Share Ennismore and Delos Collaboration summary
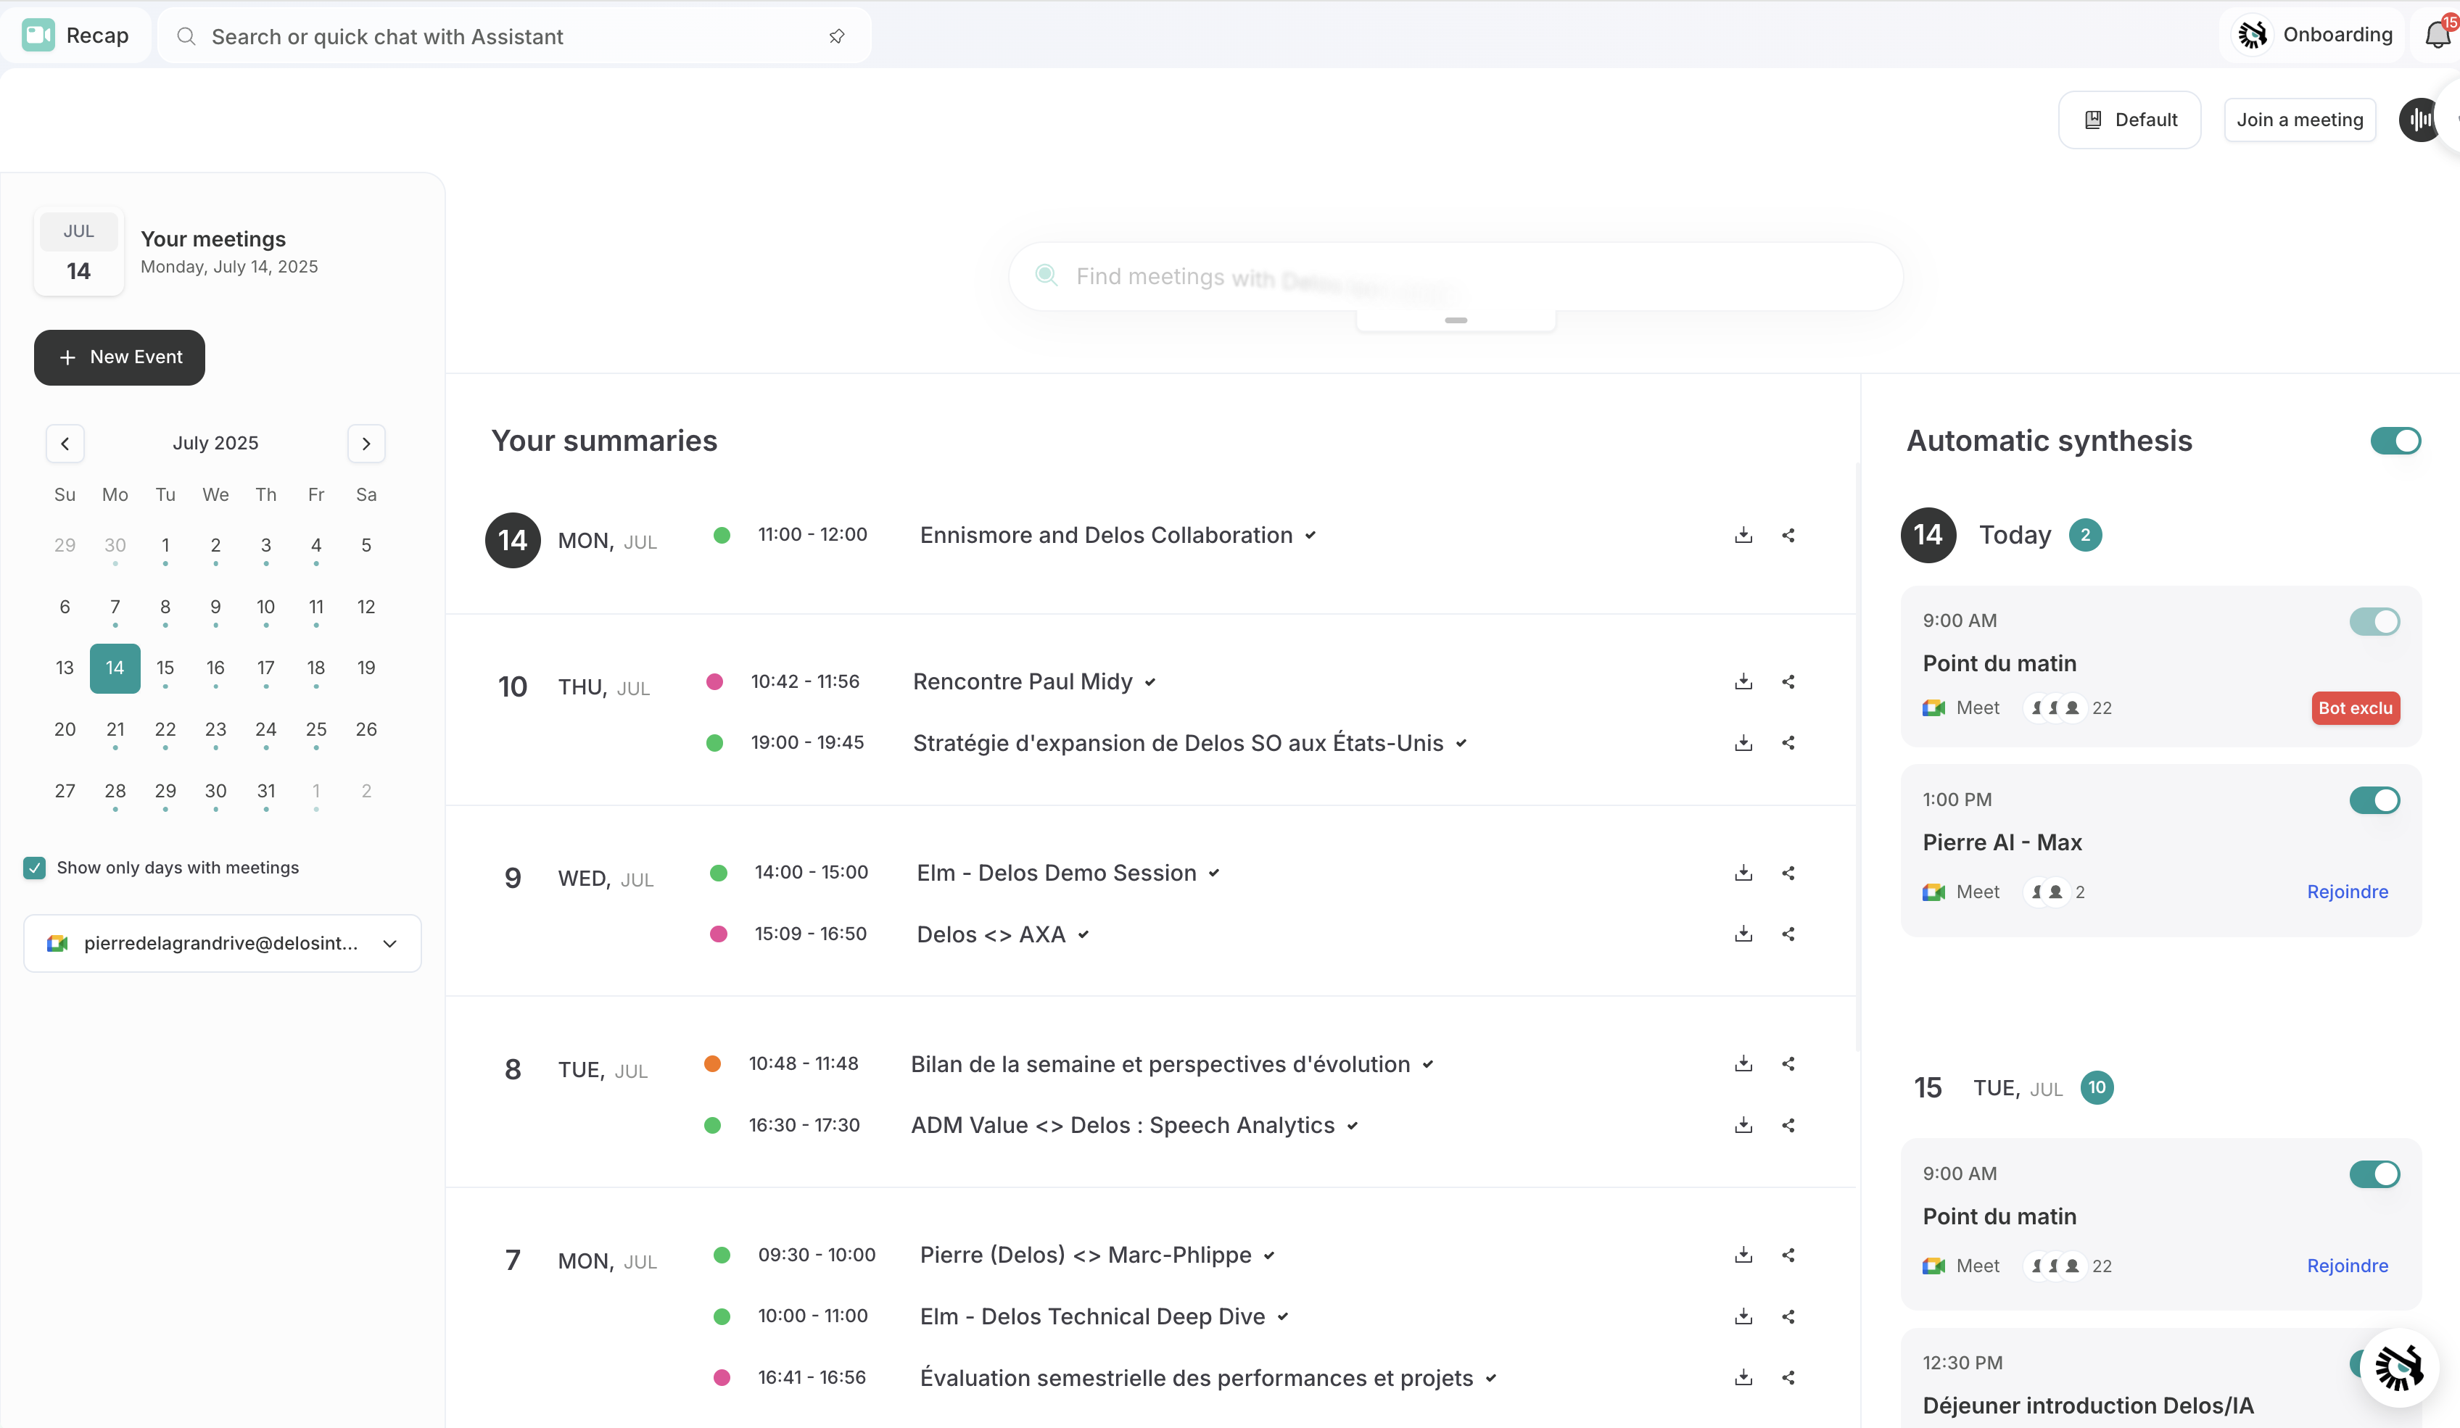 pos(1788,536)
